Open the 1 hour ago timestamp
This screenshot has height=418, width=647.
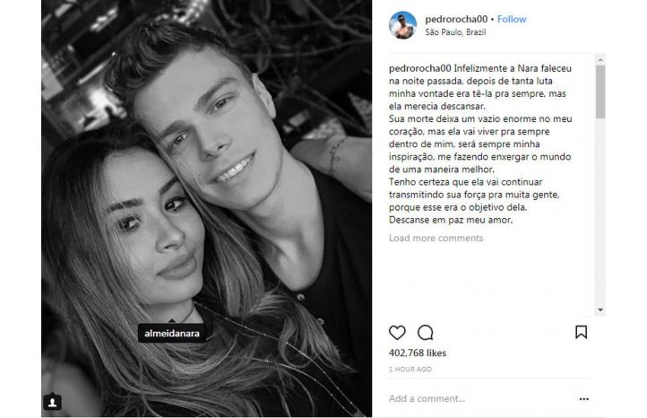click(x=410, y=370)
